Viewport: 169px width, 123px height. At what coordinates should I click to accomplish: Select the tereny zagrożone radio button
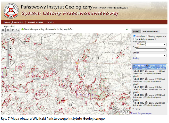click(148, 36)
